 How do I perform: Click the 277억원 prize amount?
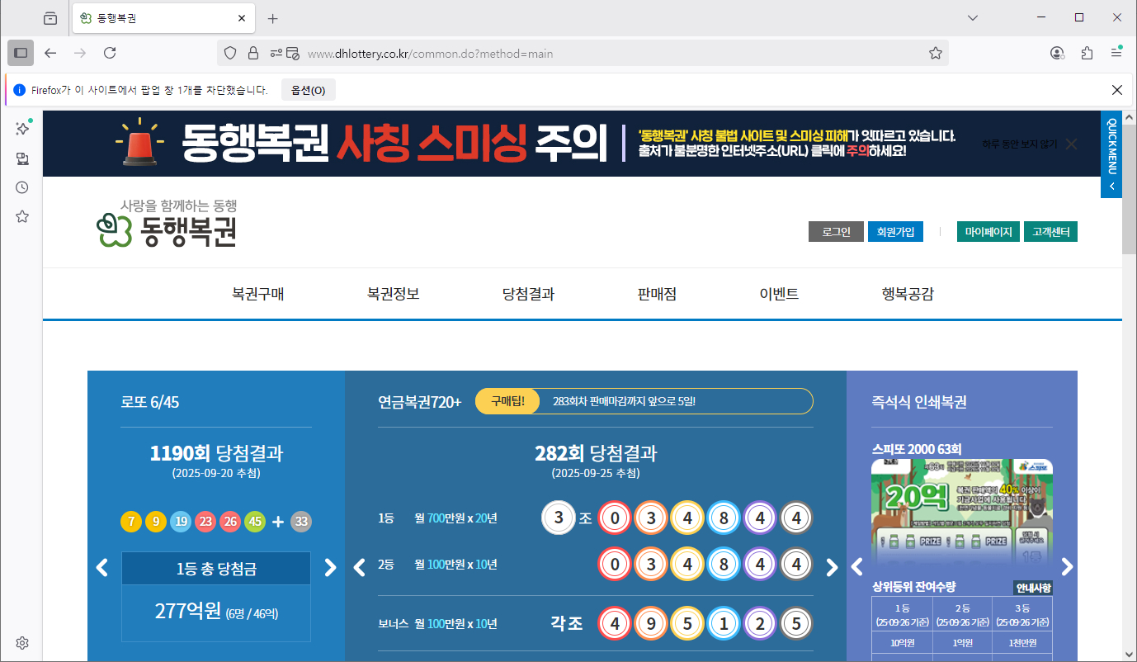(188, 611)
